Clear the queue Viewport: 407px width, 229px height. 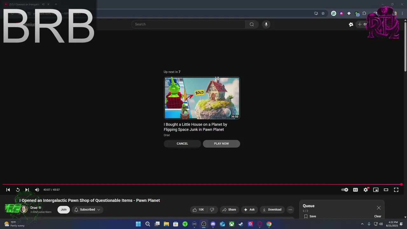point(378,216)
